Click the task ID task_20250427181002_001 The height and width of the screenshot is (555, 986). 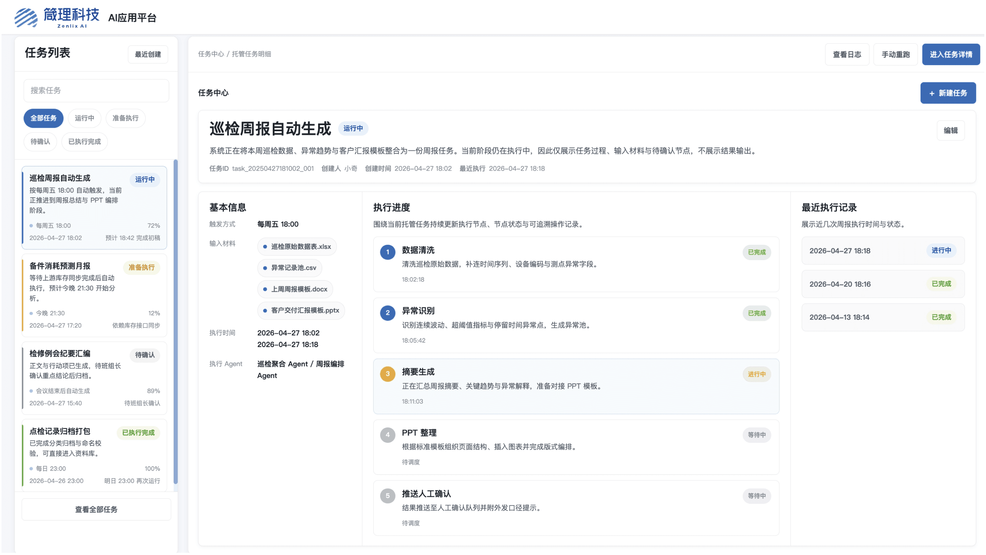coord(273,169)
